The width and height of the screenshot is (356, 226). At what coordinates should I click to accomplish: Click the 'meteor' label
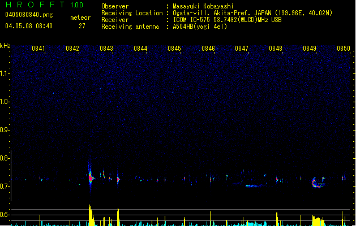80,18
